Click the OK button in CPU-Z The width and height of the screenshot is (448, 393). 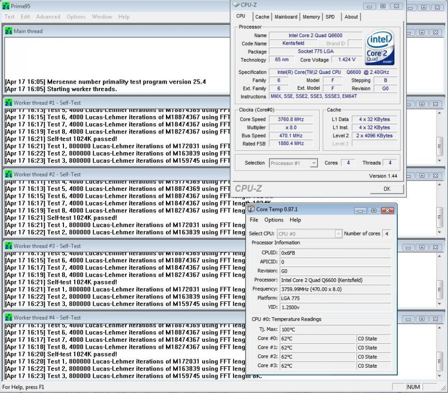click(387, 189)
